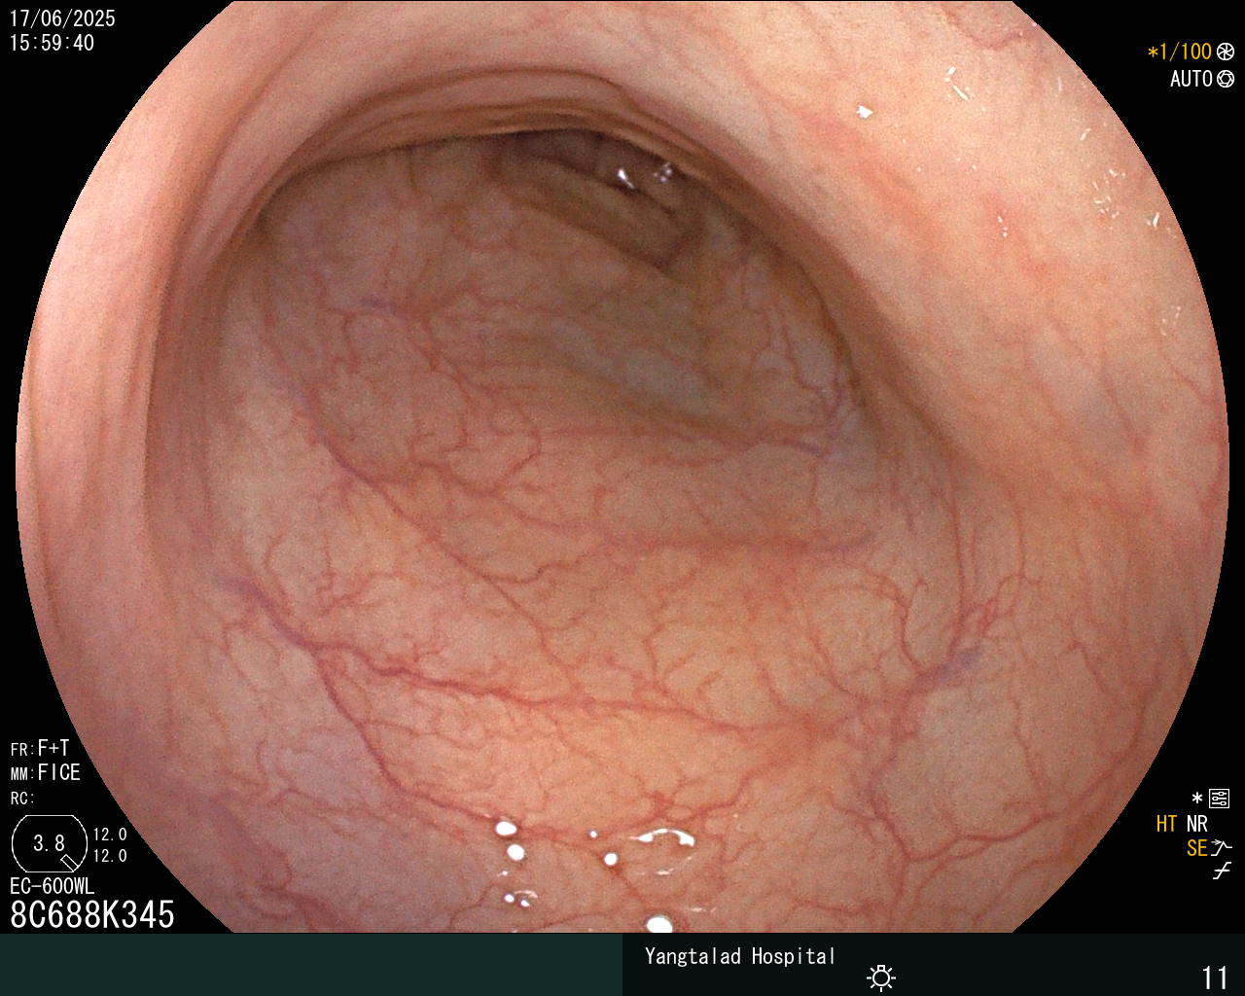Click the lower 12.0 diameter value
This screenshot has height=996, width=1245.
tap(110, 856)
